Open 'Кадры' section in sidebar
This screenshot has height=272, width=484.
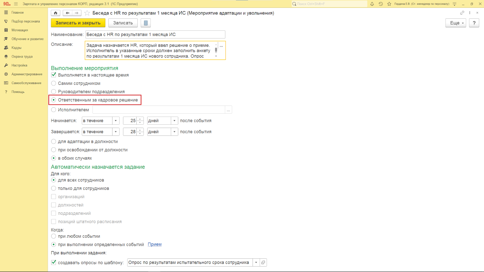pos(16,48)
